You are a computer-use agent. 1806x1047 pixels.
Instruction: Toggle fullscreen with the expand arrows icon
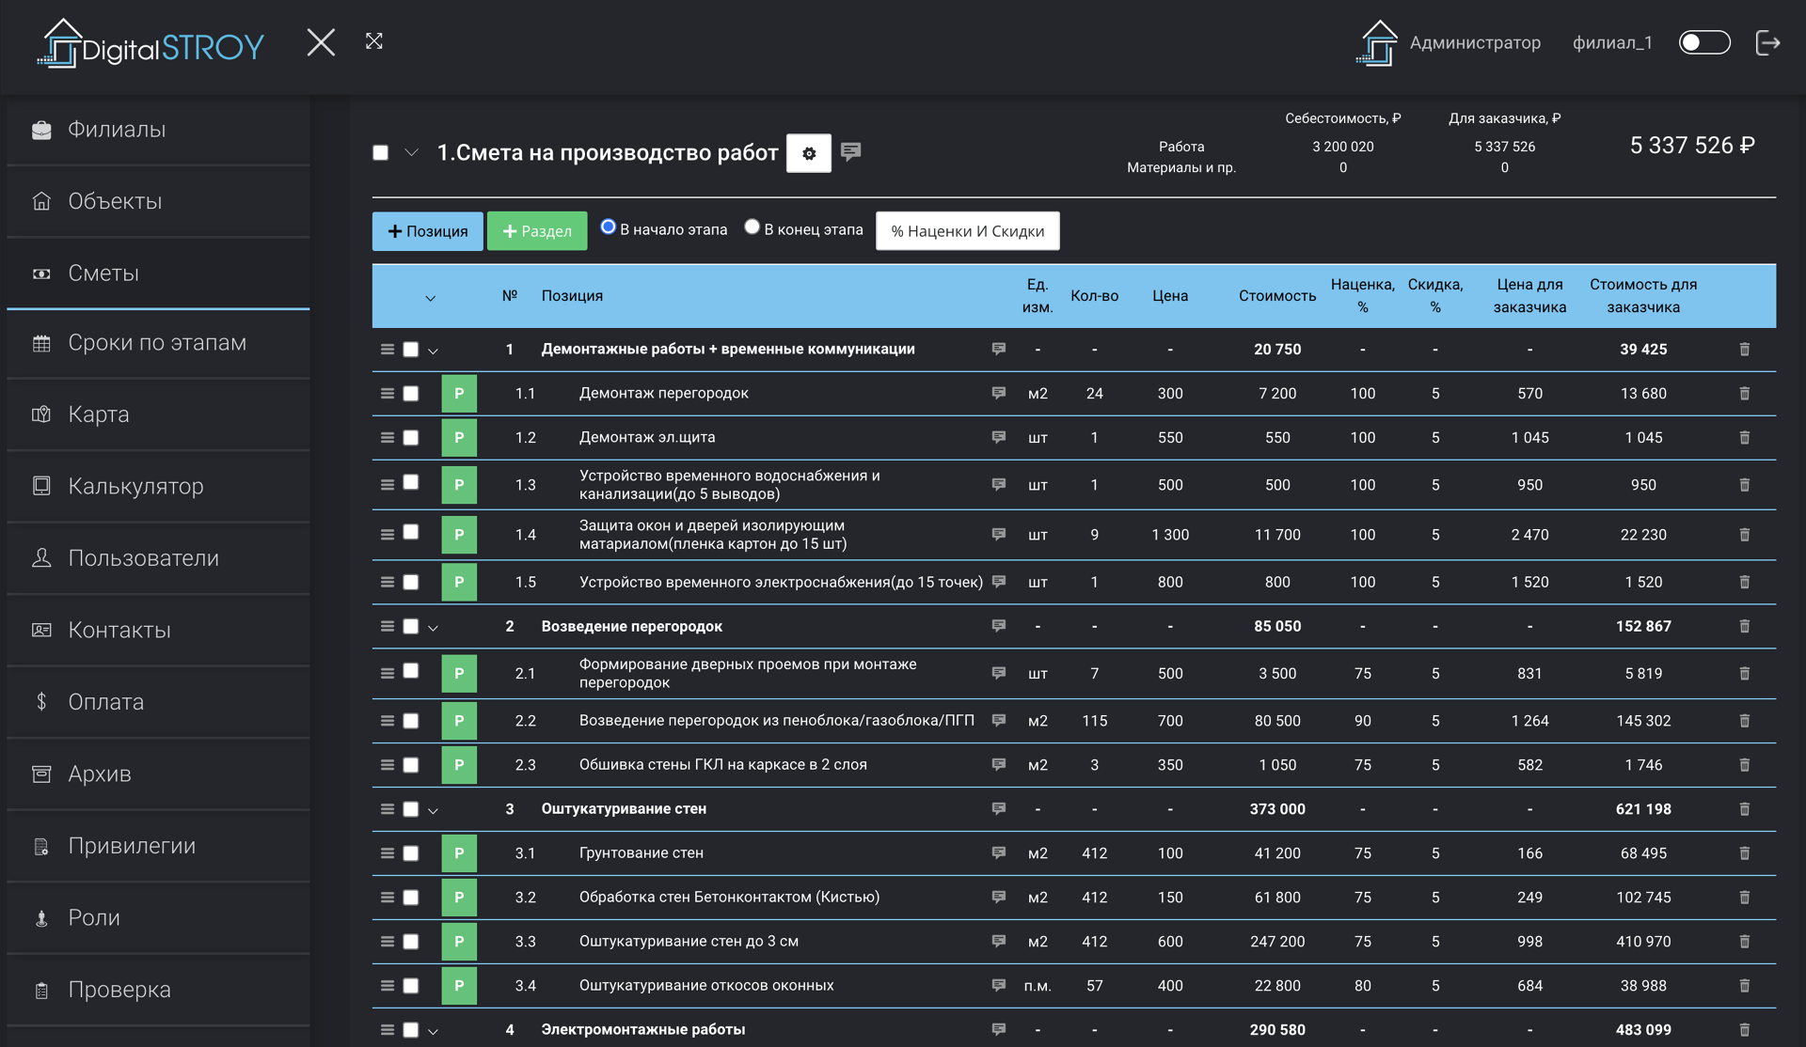(x=374, y=41)
